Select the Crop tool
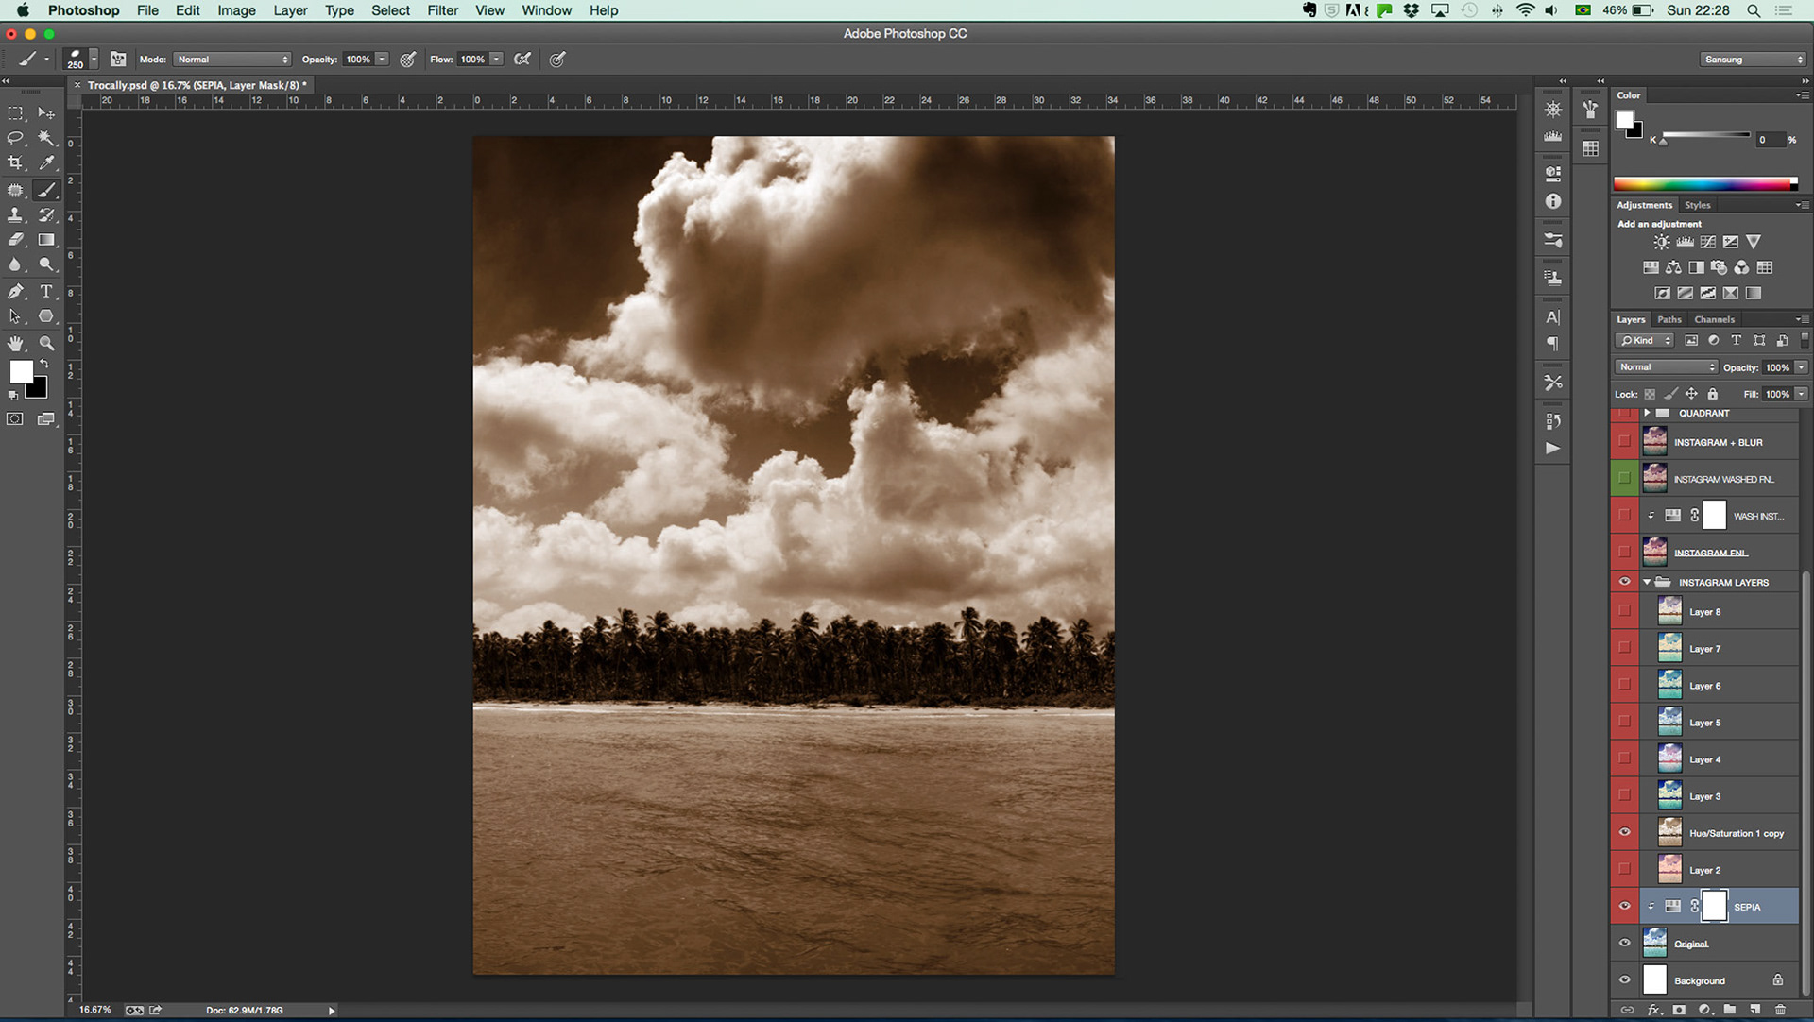The width and height of the screenshot is (1814, 1022). point(15,163)
